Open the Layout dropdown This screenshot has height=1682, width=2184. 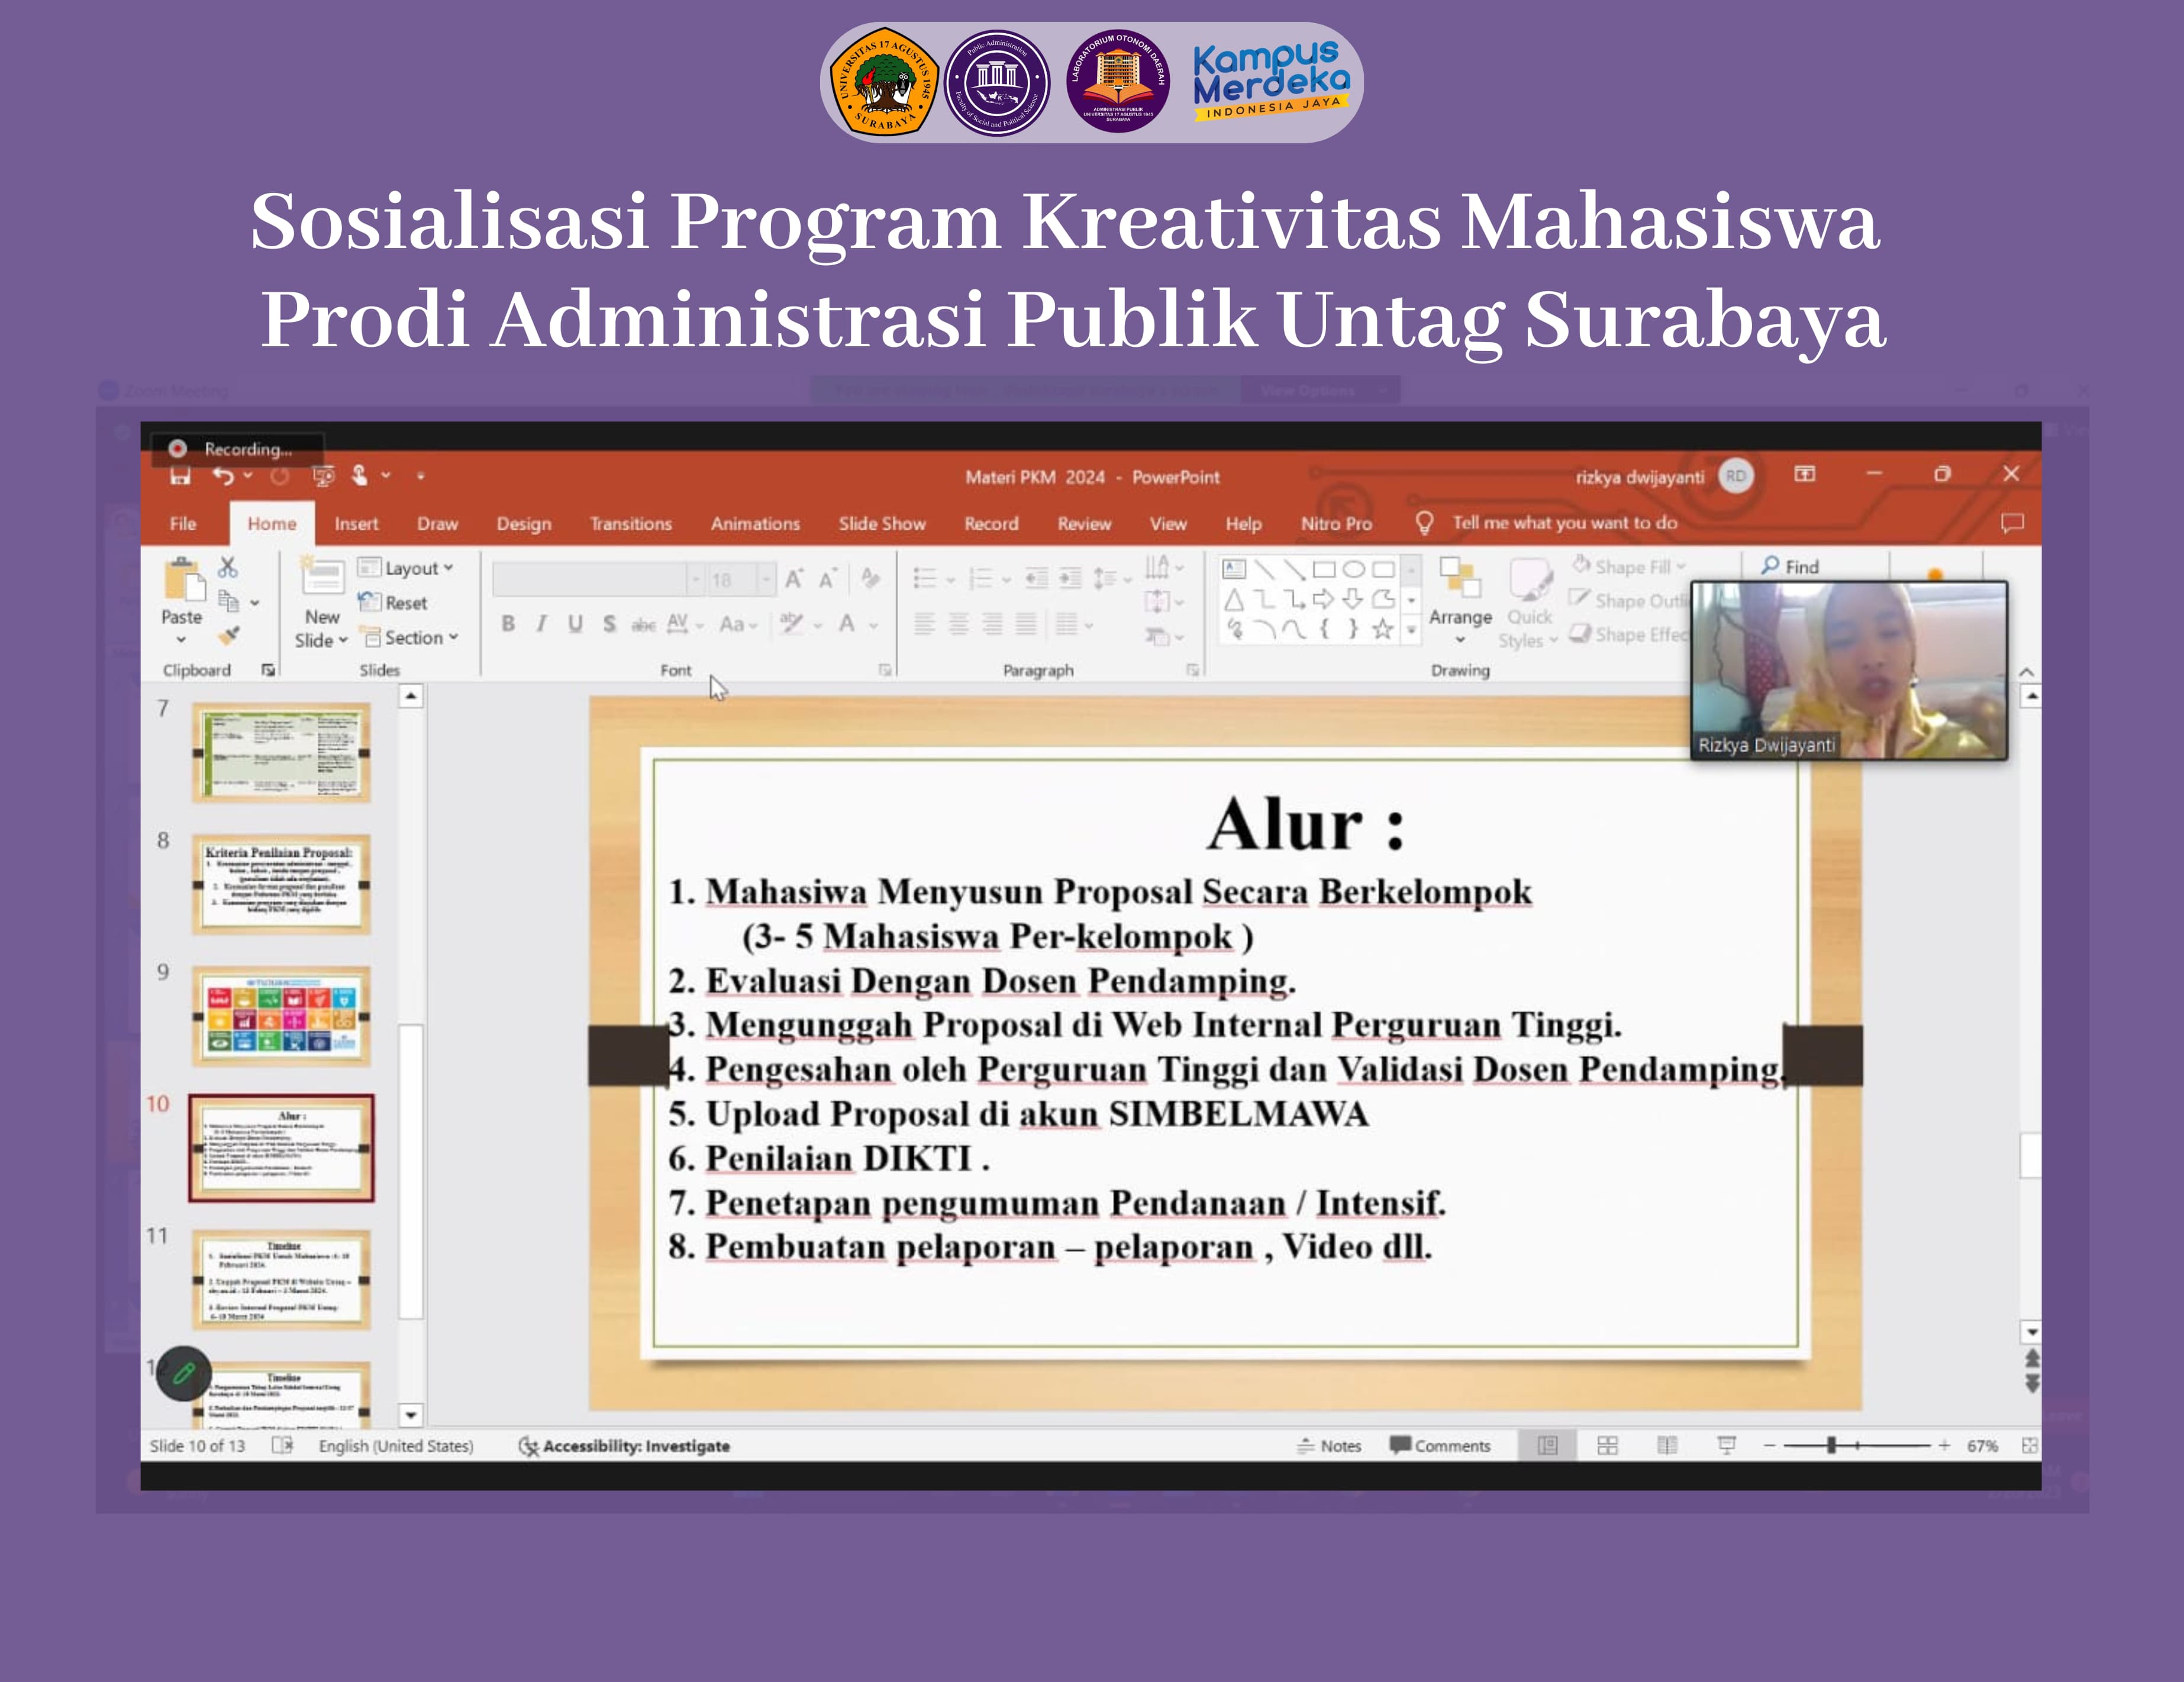tap(406, 568)
